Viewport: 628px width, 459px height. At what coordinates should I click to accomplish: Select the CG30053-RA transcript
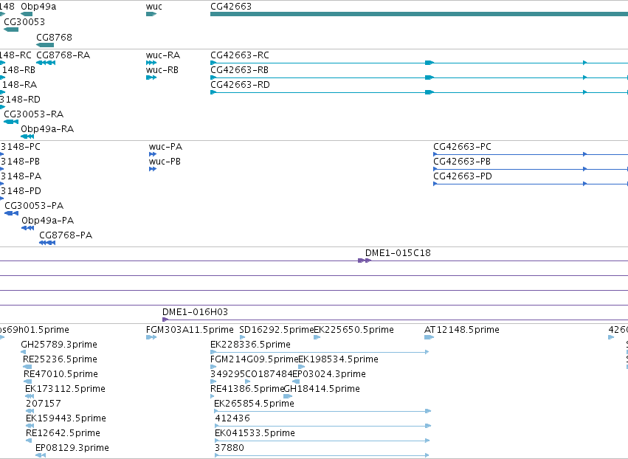pyautogui.click(x=11, y=122)
